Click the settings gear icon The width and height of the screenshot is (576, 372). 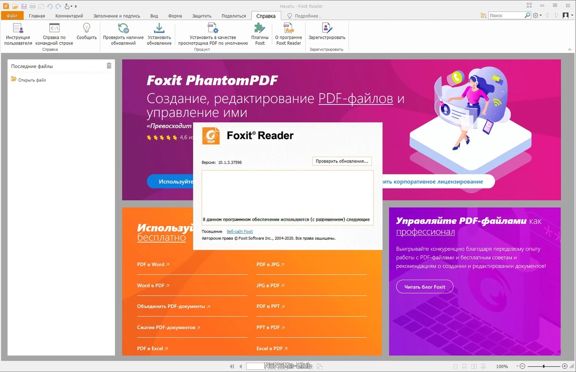pos(536,15)
